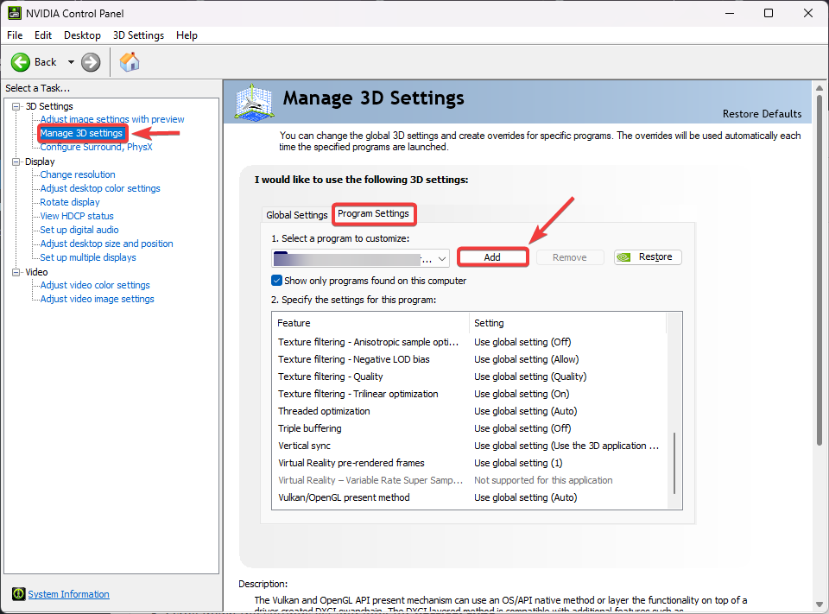The height and width of the screenshot is (614, 829).
Task: Open the System Information link
Action: 69,594
